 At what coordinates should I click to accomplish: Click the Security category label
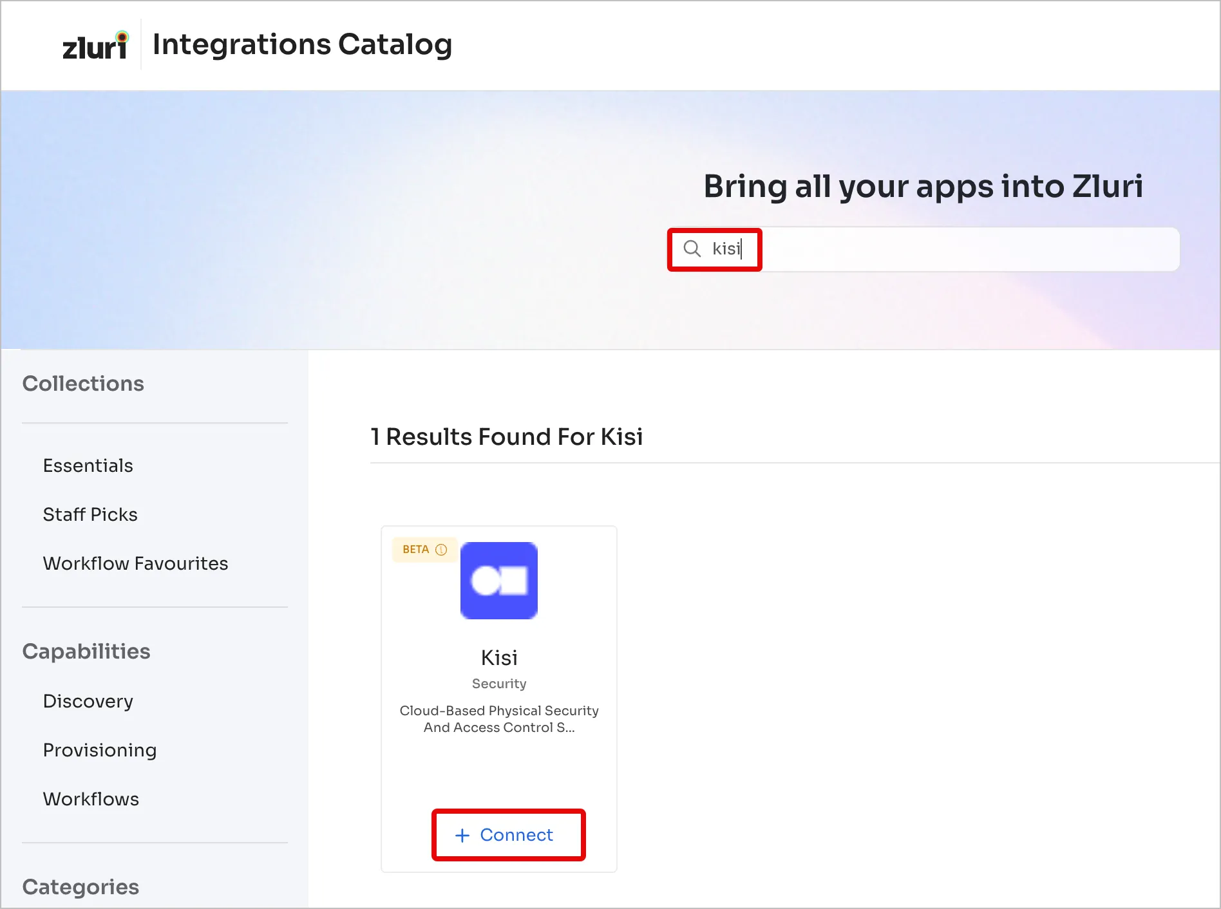[x=499, y=684]
